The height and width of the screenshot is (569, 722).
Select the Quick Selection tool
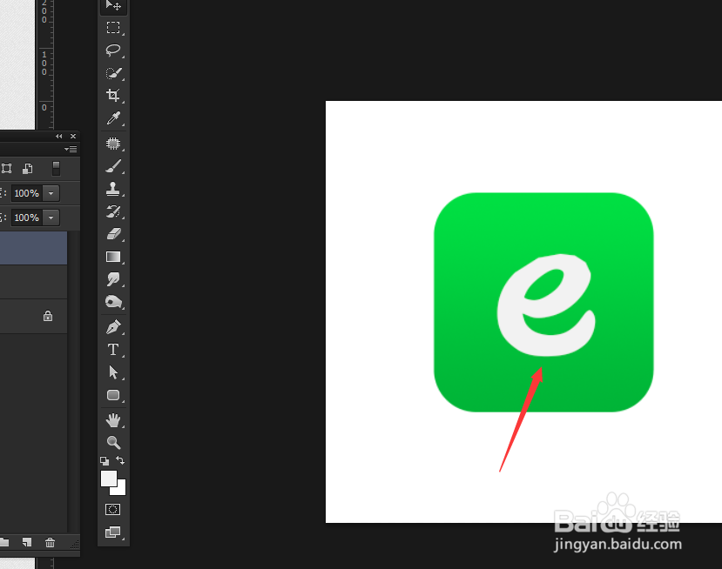click(113, 73)
